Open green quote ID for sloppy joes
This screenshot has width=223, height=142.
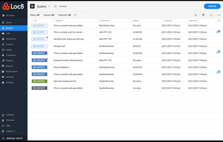(x=40, y=81)
